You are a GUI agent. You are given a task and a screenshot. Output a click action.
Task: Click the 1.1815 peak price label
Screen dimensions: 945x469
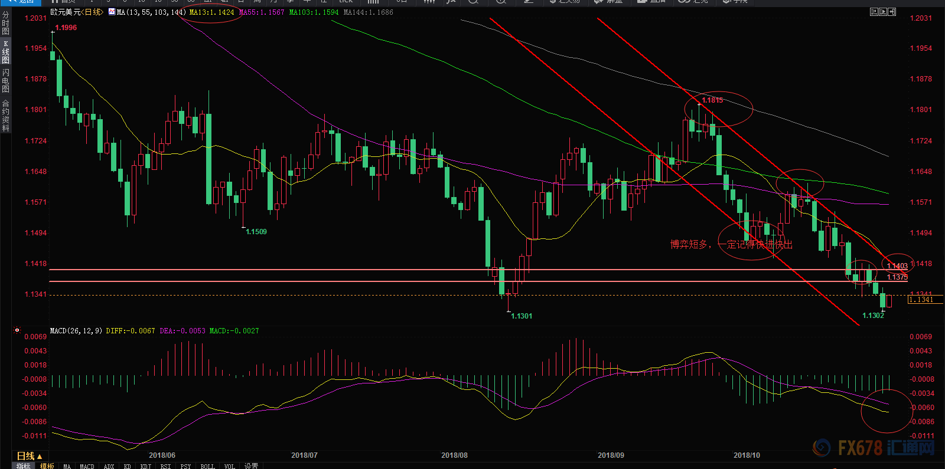712,100
